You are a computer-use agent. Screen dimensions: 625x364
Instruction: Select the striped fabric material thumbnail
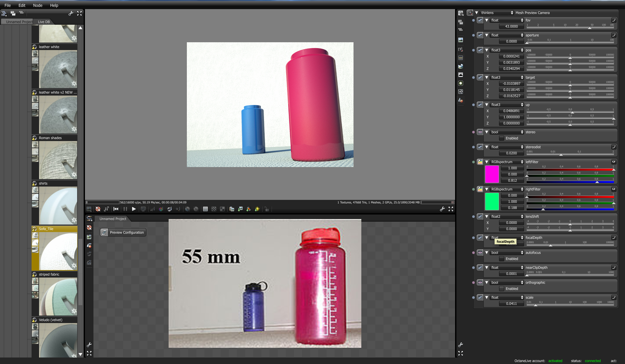coord(58,296)
